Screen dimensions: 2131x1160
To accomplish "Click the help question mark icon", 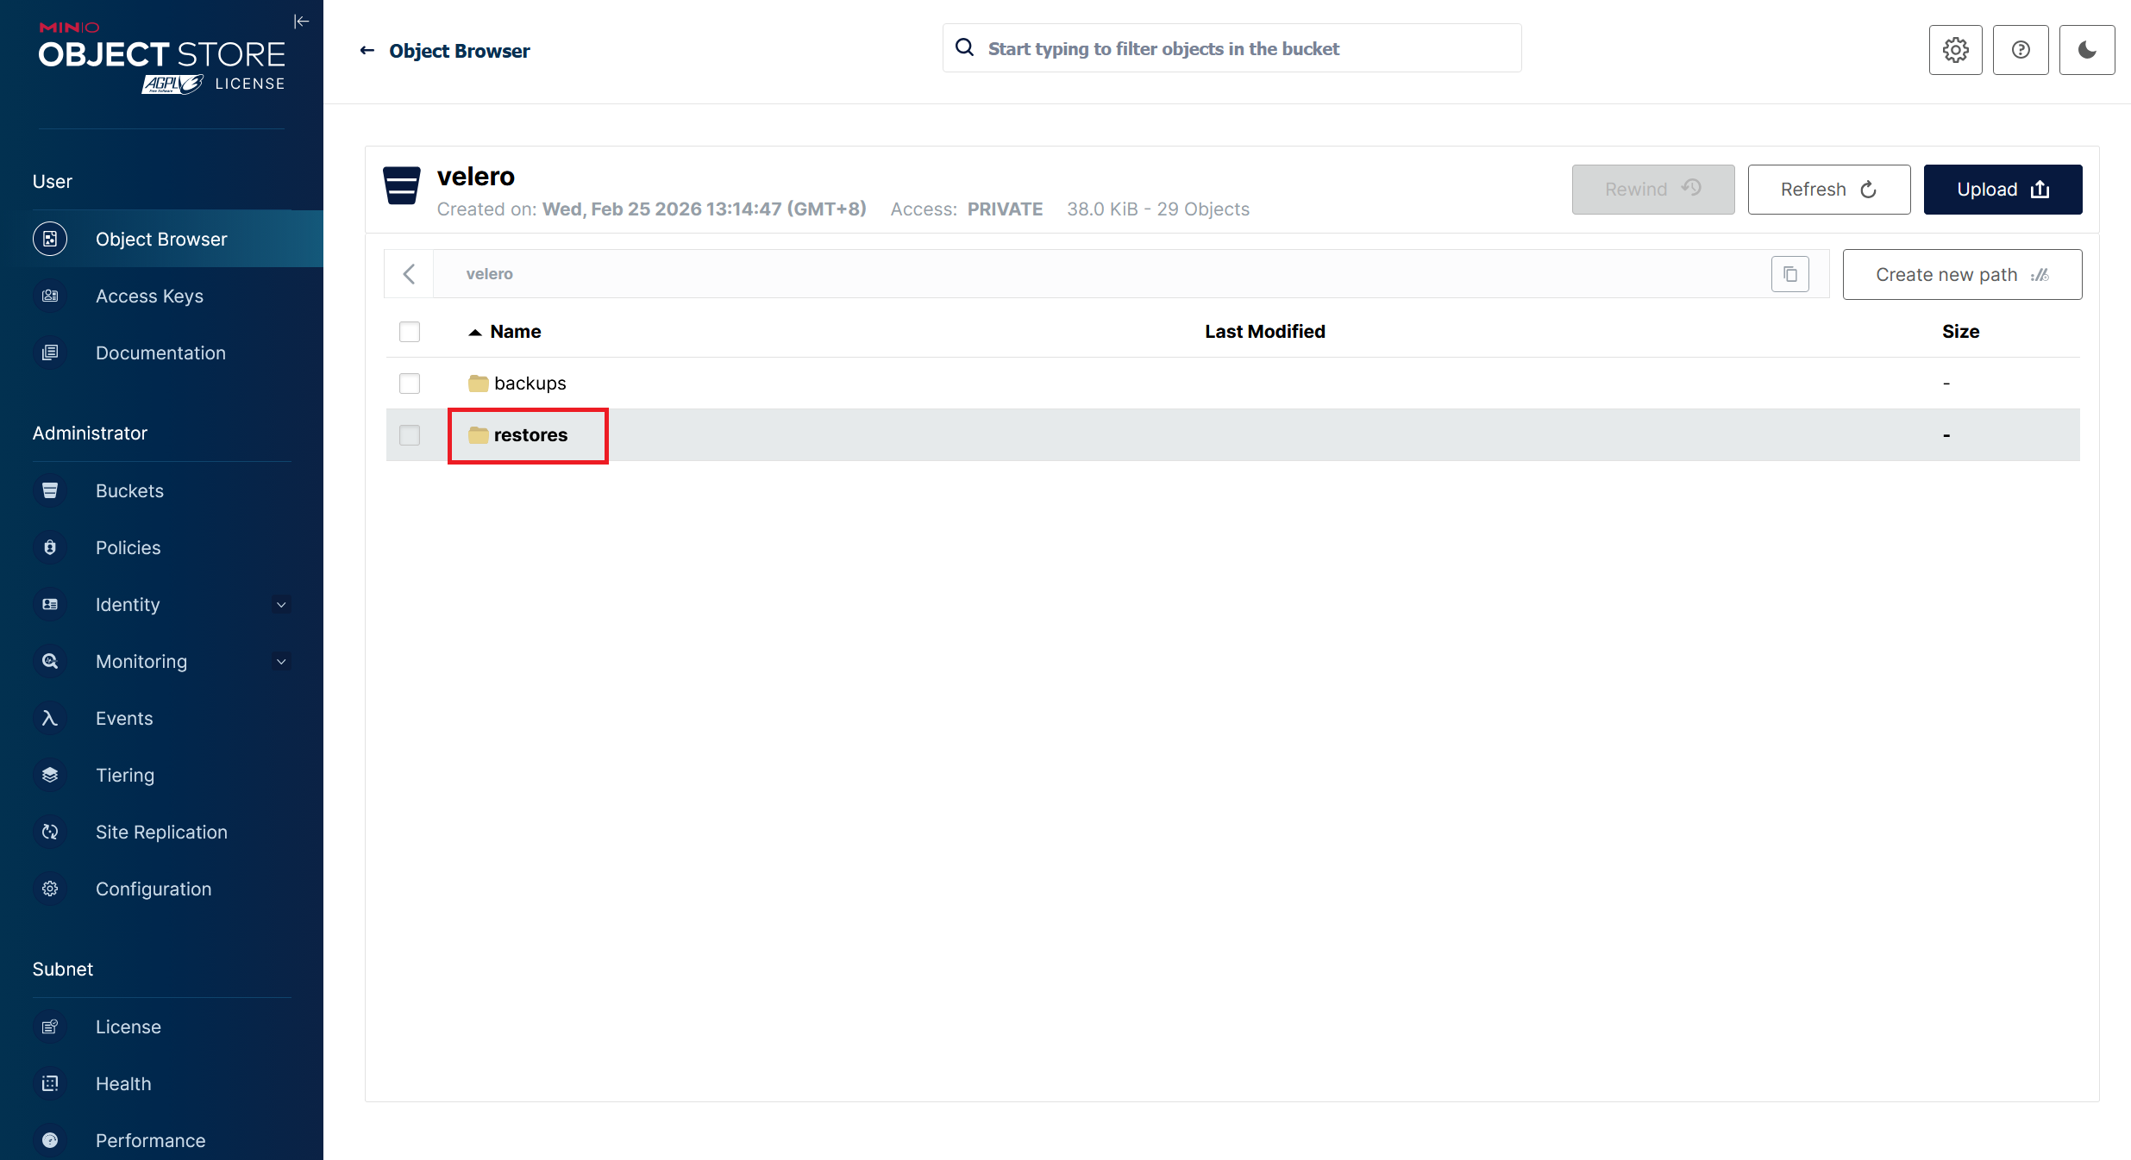I will pos(2020,50).
